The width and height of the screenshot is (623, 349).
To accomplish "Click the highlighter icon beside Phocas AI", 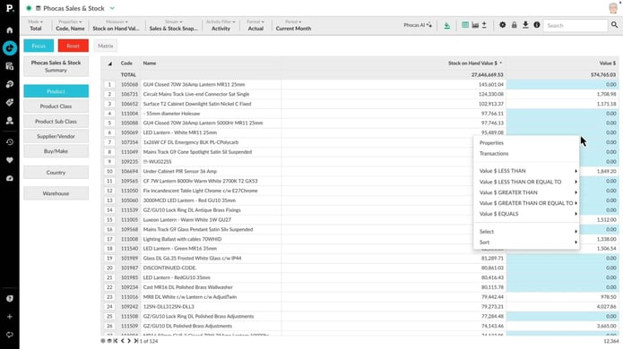I will [x=447, y=25].
